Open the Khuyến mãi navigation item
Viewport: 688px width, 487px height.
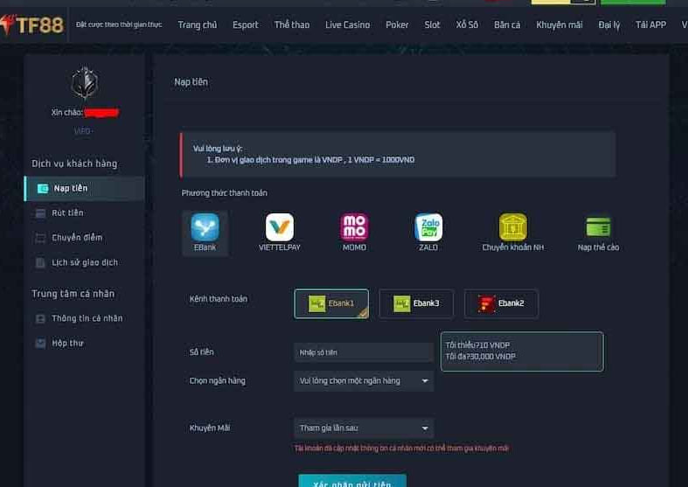(x=559, y=25)
